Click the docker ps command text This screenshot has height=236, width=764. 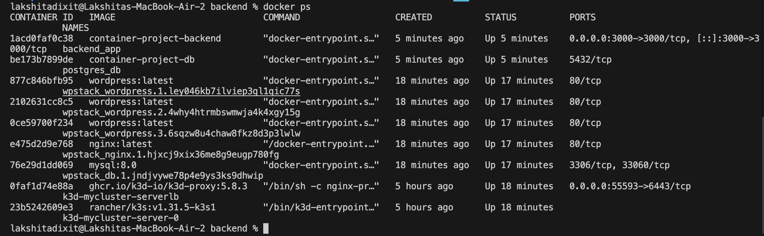(x=287, y=7)
